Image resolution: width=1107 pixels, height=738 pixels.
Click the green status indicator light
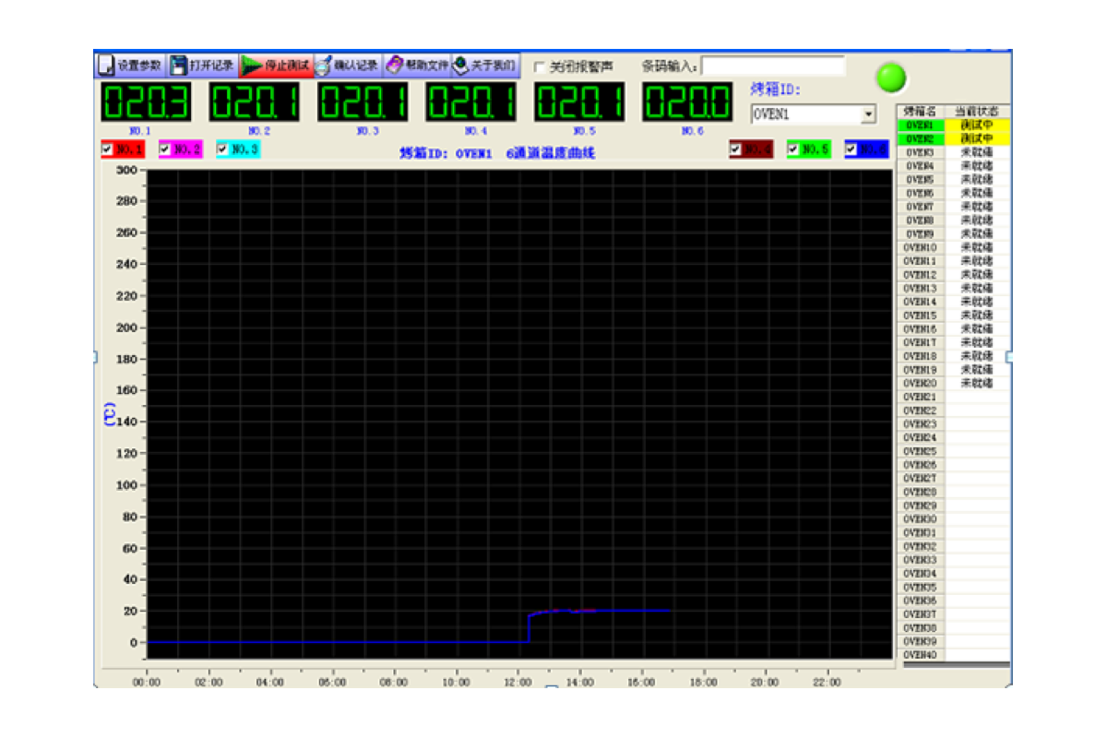tap(890, 77)
